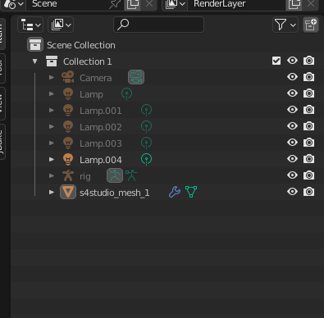Click the light data icon beside Lamp
324x318 pixels.
point(126,93)
